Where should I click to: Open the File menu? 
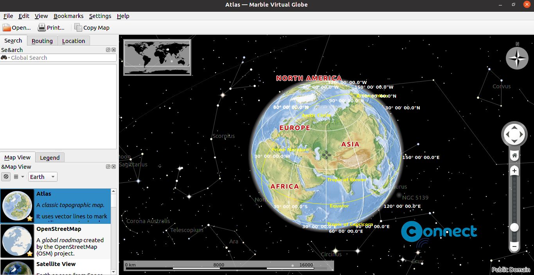pyautogui.click(x=8, y=16)
